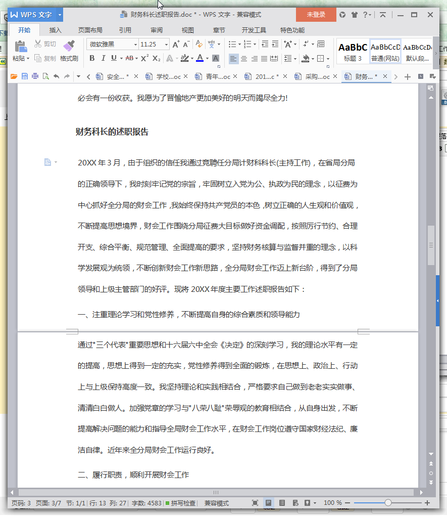Viewport: 447px width, 516px height.
Task: Click the text highlight color marker
Action: tap(185, 58)
